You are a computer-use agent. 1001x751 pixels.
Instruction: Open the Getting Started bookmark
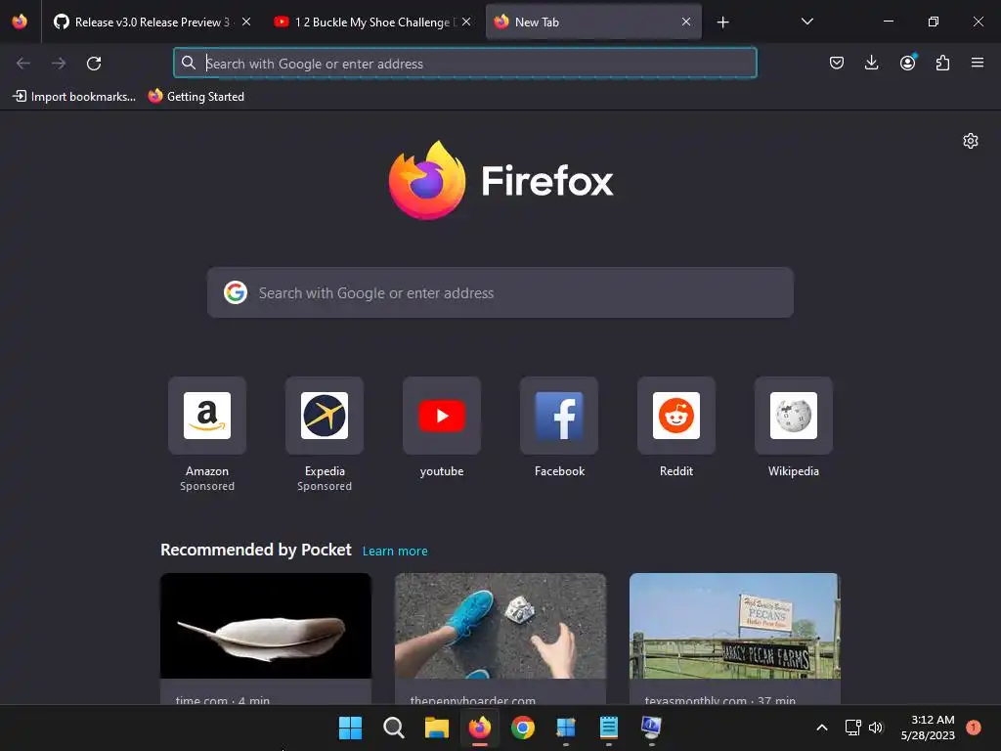click(x=196, y=97)
